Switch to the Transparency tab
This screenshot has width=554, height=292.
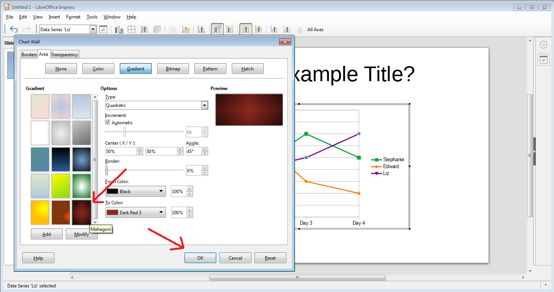pyautogui.click(x=64, y=55)
